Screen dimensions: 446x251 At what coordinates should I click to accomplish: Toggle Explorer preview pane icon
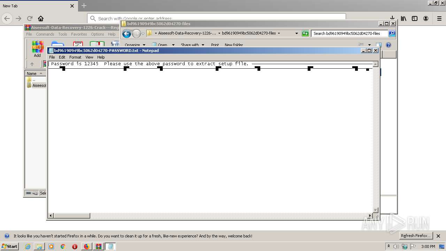pyautogui.click(x=379, y=45)
